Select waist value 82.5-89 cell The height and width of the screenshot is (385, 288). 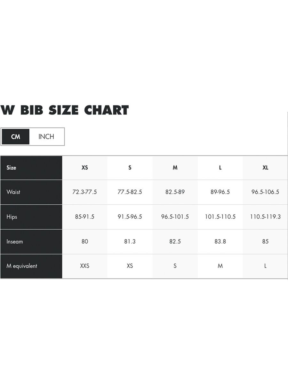[175, 192]
